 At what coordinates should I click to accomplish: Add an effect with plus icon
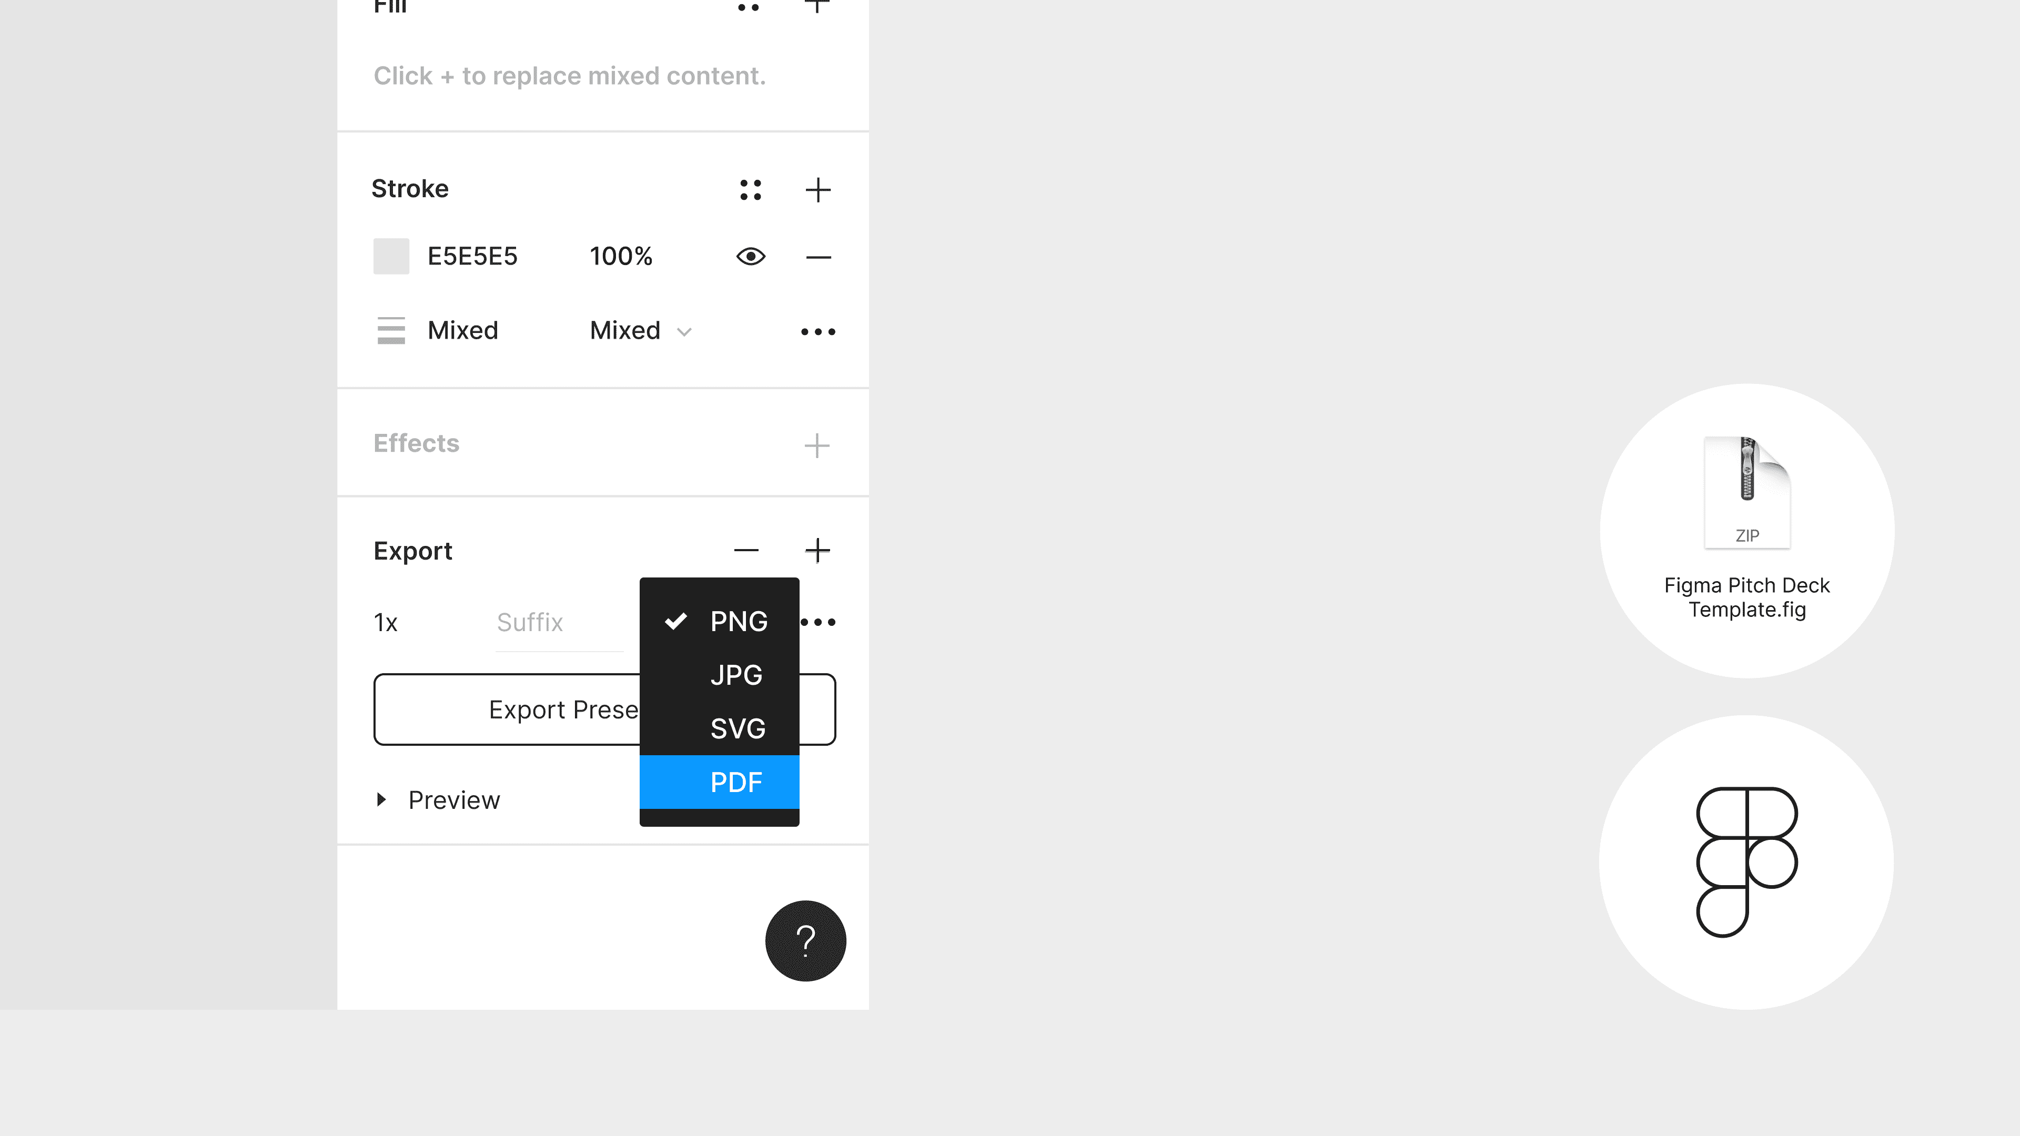coord(816,445)
